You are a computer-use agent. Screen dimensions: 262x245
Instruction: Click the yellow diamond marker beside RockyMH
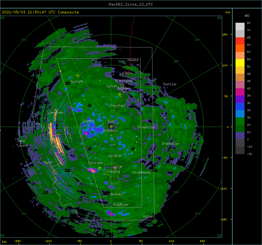coord(78,76)
